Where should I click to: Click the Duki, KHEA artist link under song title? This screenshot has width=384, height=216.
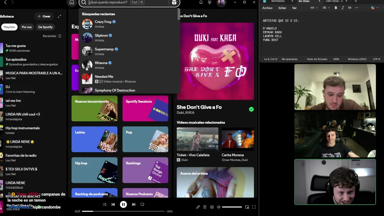coord(185,112)
